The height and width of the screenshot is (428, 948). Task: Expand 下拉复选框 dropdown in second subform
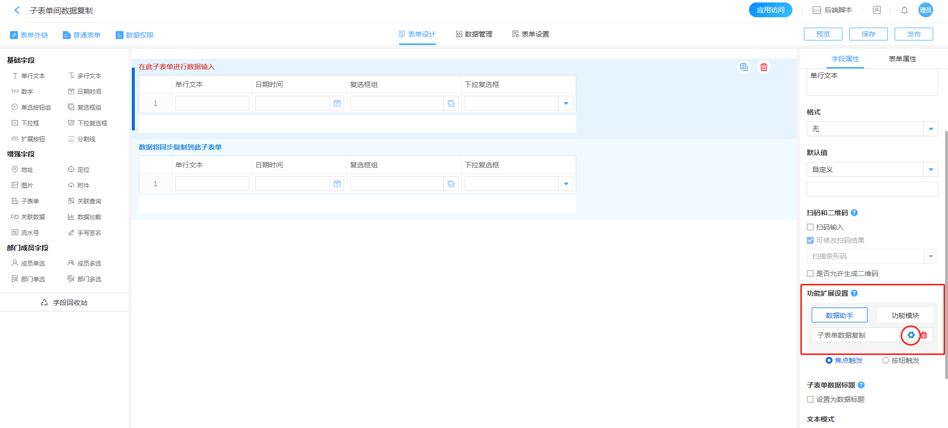[x=566, y=184]
